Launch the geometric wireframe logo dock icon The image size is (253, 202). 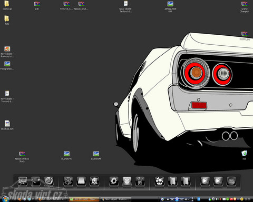click(x=68, y=181)
